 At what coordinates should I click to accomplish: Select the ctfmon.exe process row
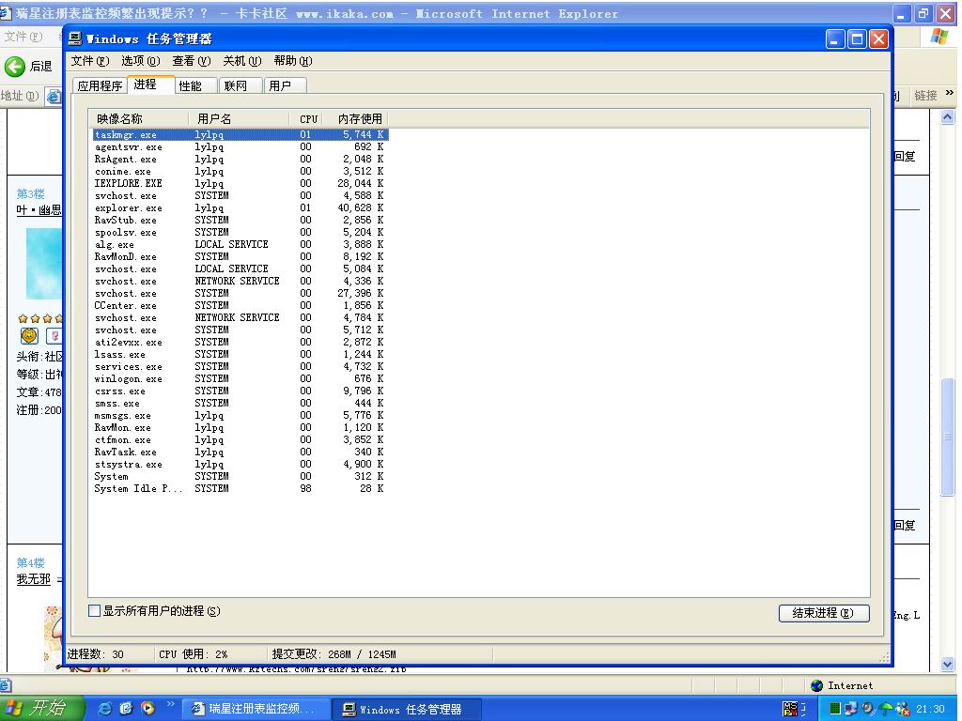point(240,439)
